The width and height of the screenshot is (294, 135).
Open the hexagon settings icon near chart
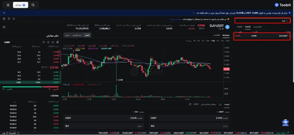[4, 19]
